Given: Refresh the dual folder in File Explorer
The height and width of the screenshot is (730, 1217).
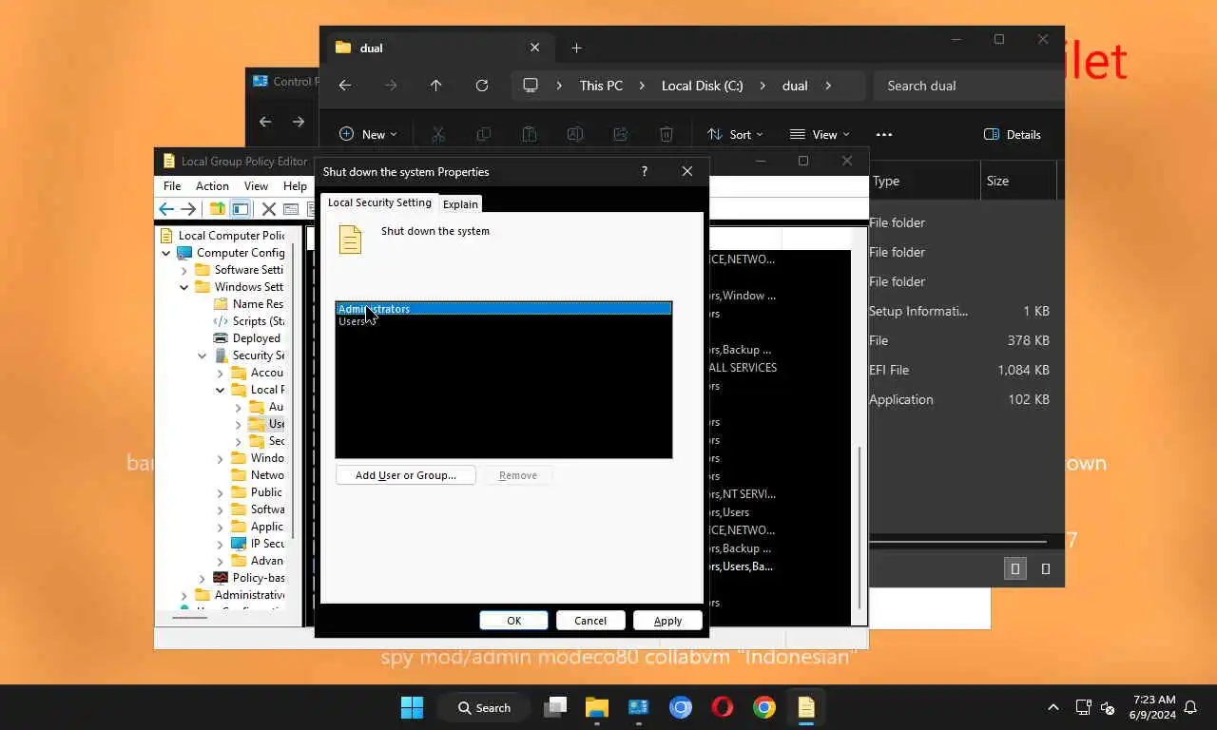Looking at the screenshot, I should 482,86.
